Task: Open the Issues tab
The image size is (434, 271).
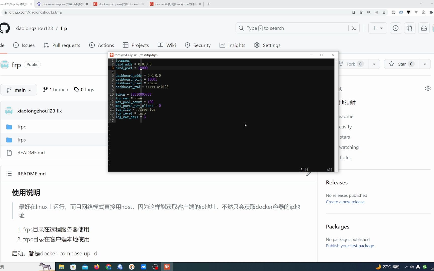Action: [24, 45]
